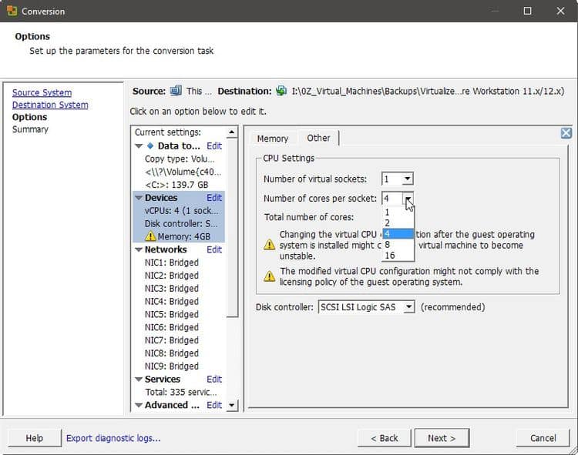Select the Disk controller row in Devices

181,223
